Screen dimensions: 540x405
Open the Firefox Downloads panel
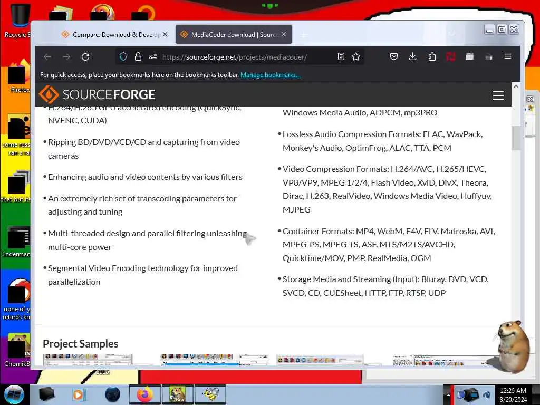click(x=412, y=56)
